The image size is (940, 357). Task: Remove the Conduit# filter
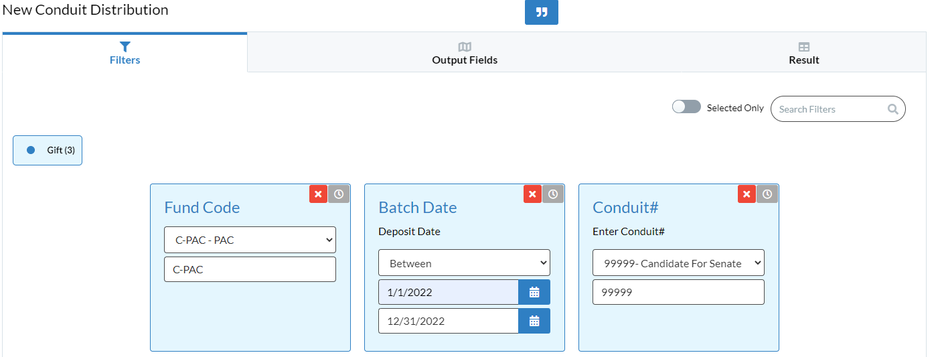click(747, 194)
